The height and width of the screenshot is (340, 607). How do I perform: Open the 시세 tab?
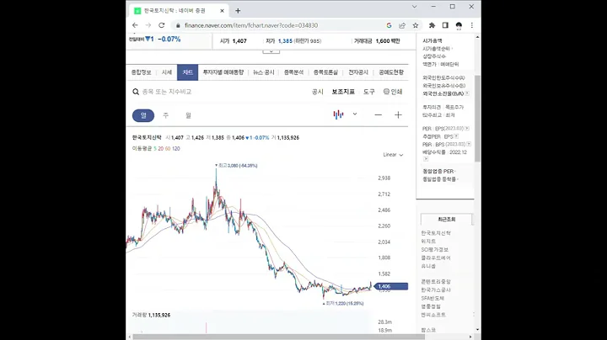[166, 72]
